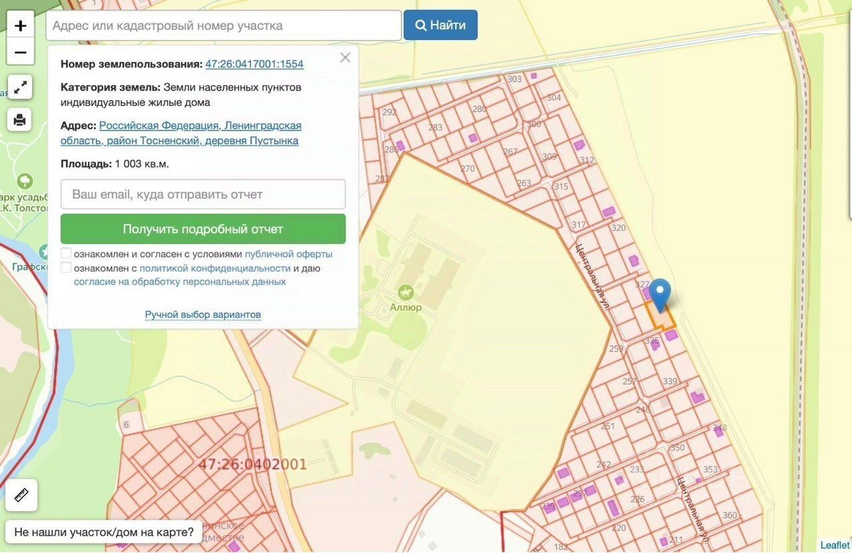Open the публичной оферты link
The image size is (852, 553).
(288, 254)
